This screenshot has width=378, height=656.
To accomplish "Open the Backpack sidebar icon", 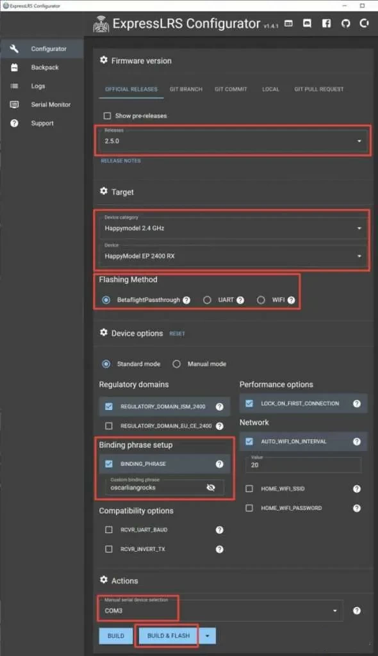I will (14, 67).
